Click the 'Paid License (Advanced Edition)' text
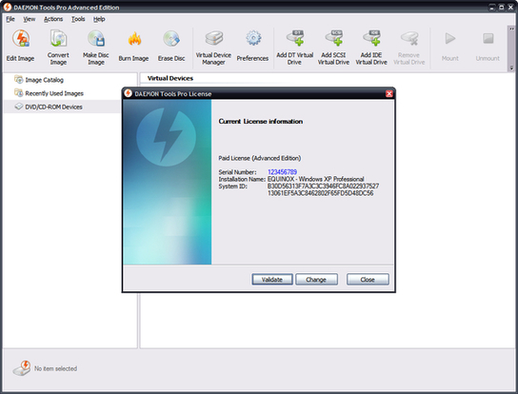Viewport: 518px width, 394px height. coord(260,158)
